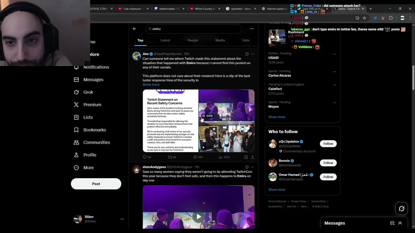The width and height of the screenshot is (415, 233).
Task: Show more trending topics
Action: pos(277,117)
